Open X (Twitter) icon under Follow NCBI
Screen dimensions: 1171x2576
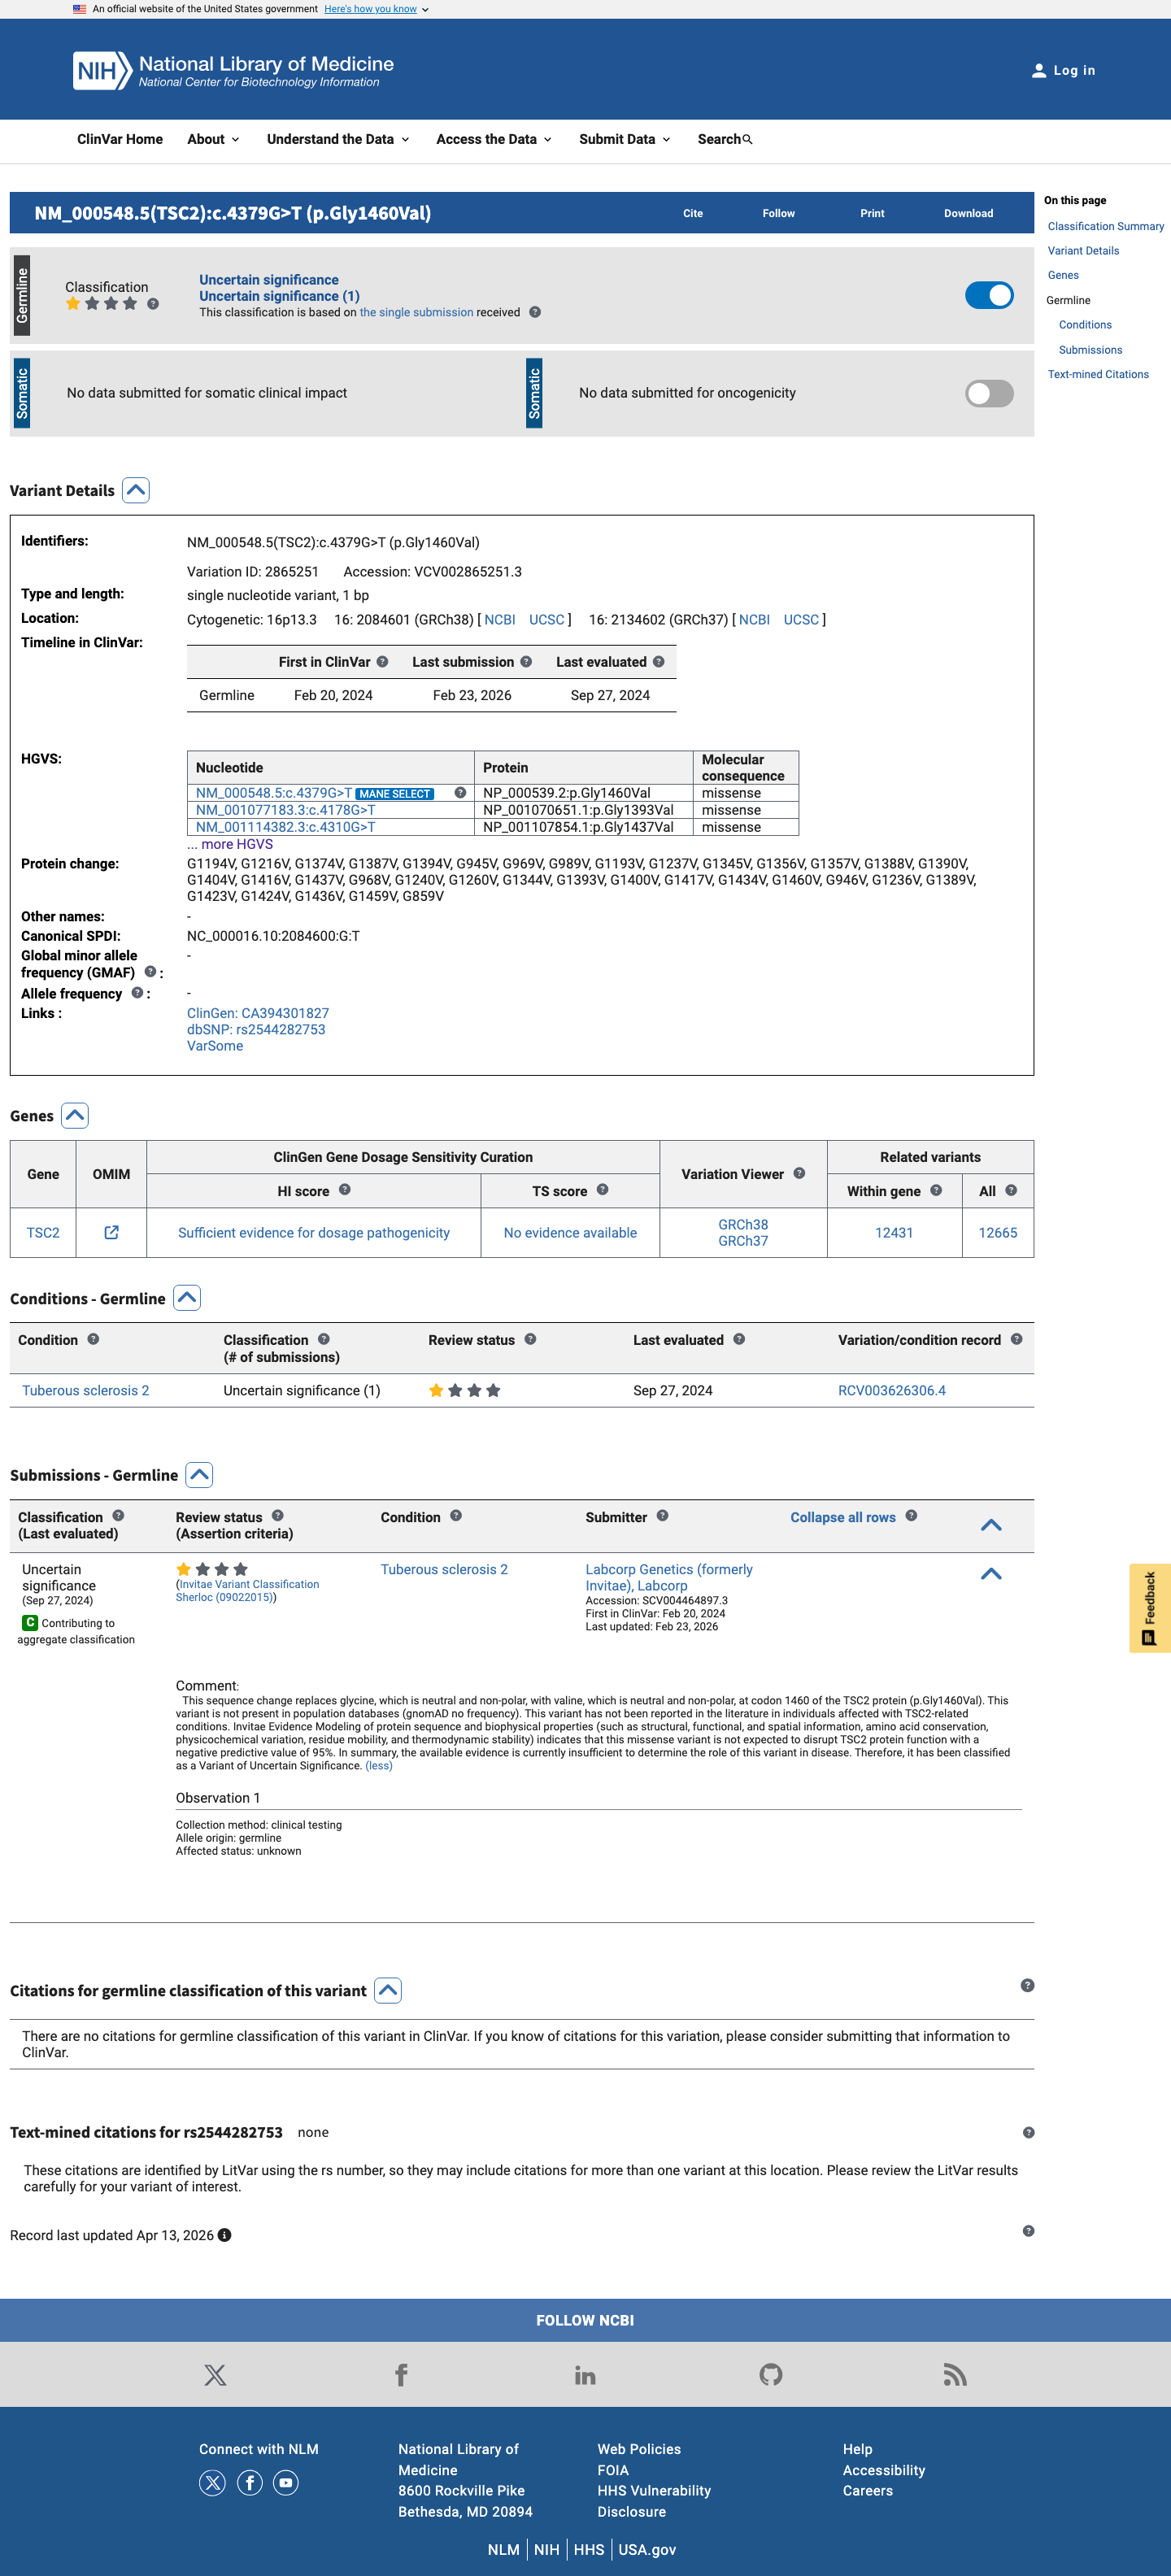(215, 2375)
